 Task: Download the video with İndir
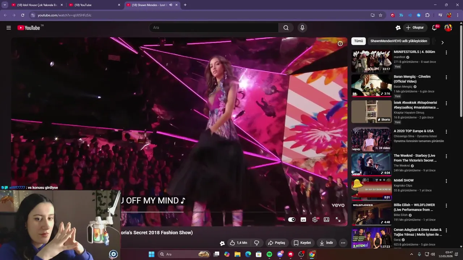tap(326, 243)
